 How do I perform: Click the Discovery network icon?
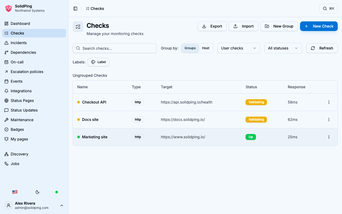[x=6, y=154]
